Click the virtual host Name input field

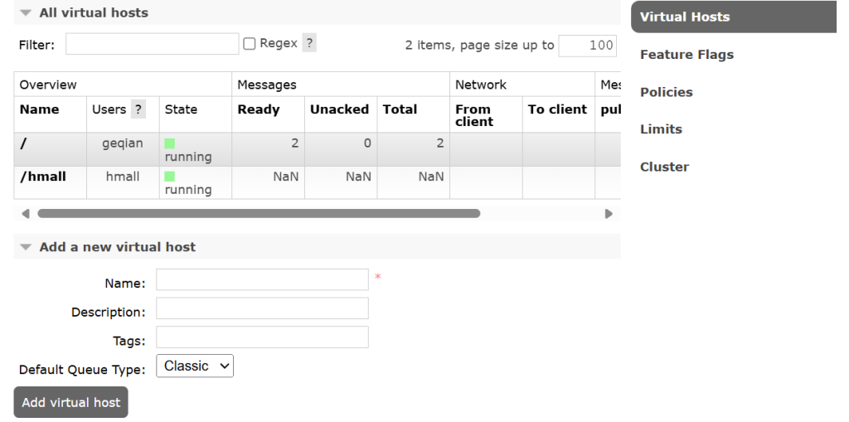[x=262, y=280]
